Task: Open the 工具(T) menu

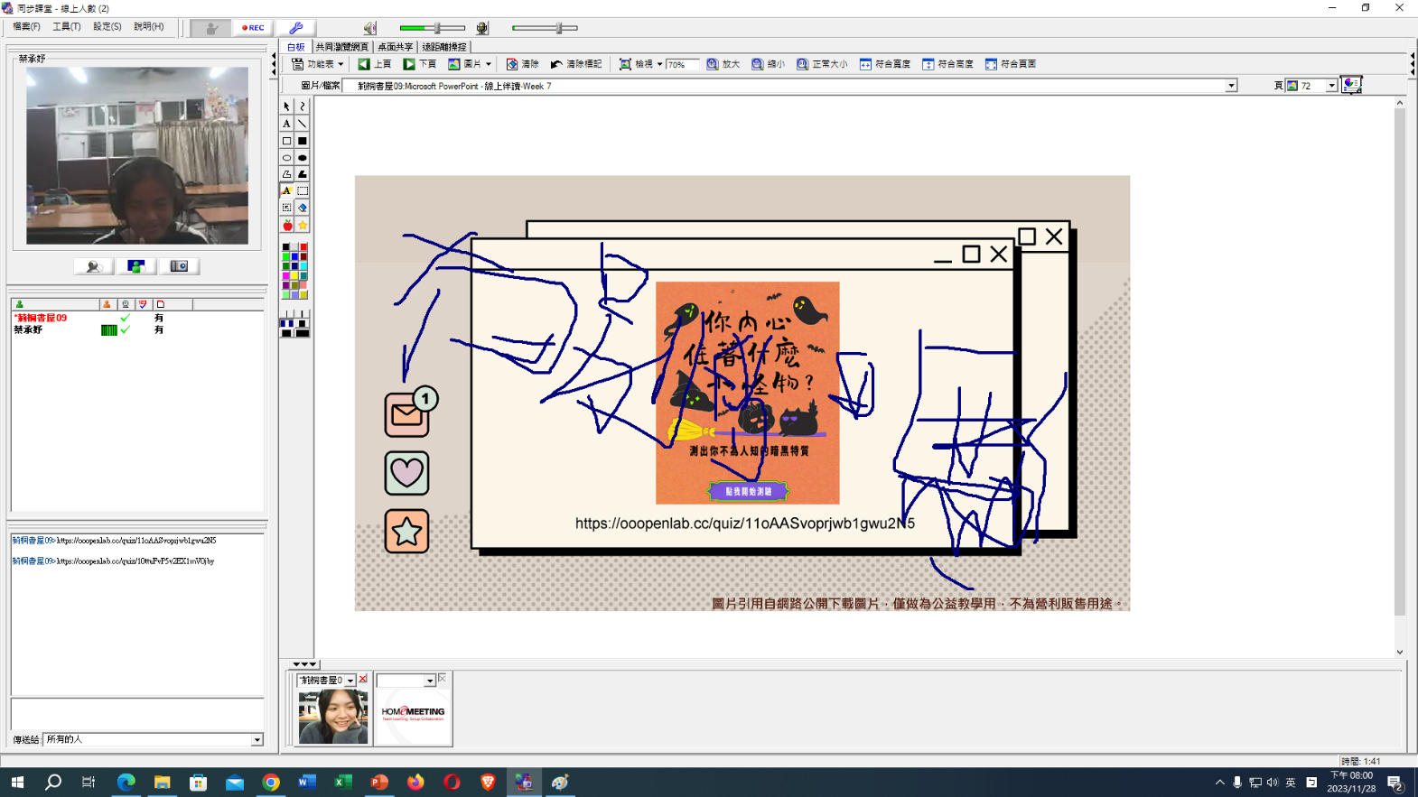Action: pyautogui.click(x=67, y=27)
